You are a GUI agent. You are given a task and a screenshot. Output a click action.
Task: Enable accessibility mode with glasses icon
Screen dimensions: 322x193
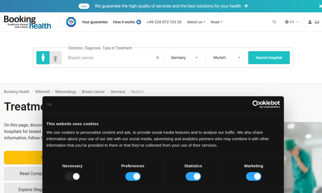(317, 22)
